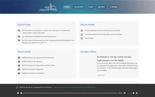
Task: Open the HOME menu item
Action: click(x=67, y=7)
